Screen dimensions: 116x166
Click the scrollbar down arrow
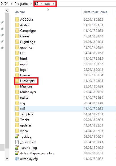7,159
